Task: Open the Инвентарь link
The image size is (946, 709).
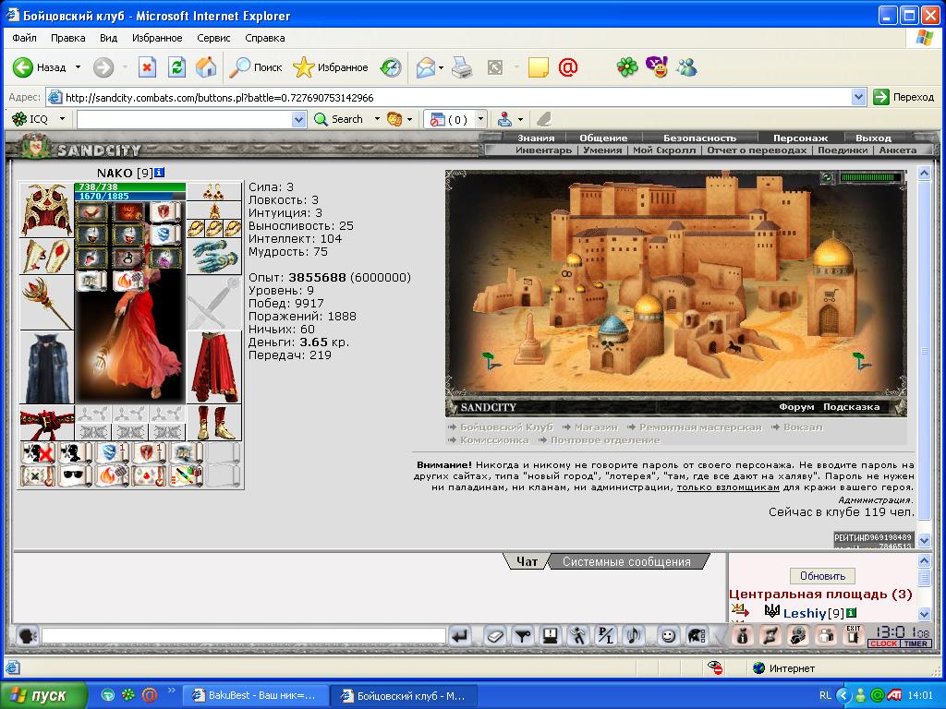Action: pyautogui.click(x=543, y=150)
